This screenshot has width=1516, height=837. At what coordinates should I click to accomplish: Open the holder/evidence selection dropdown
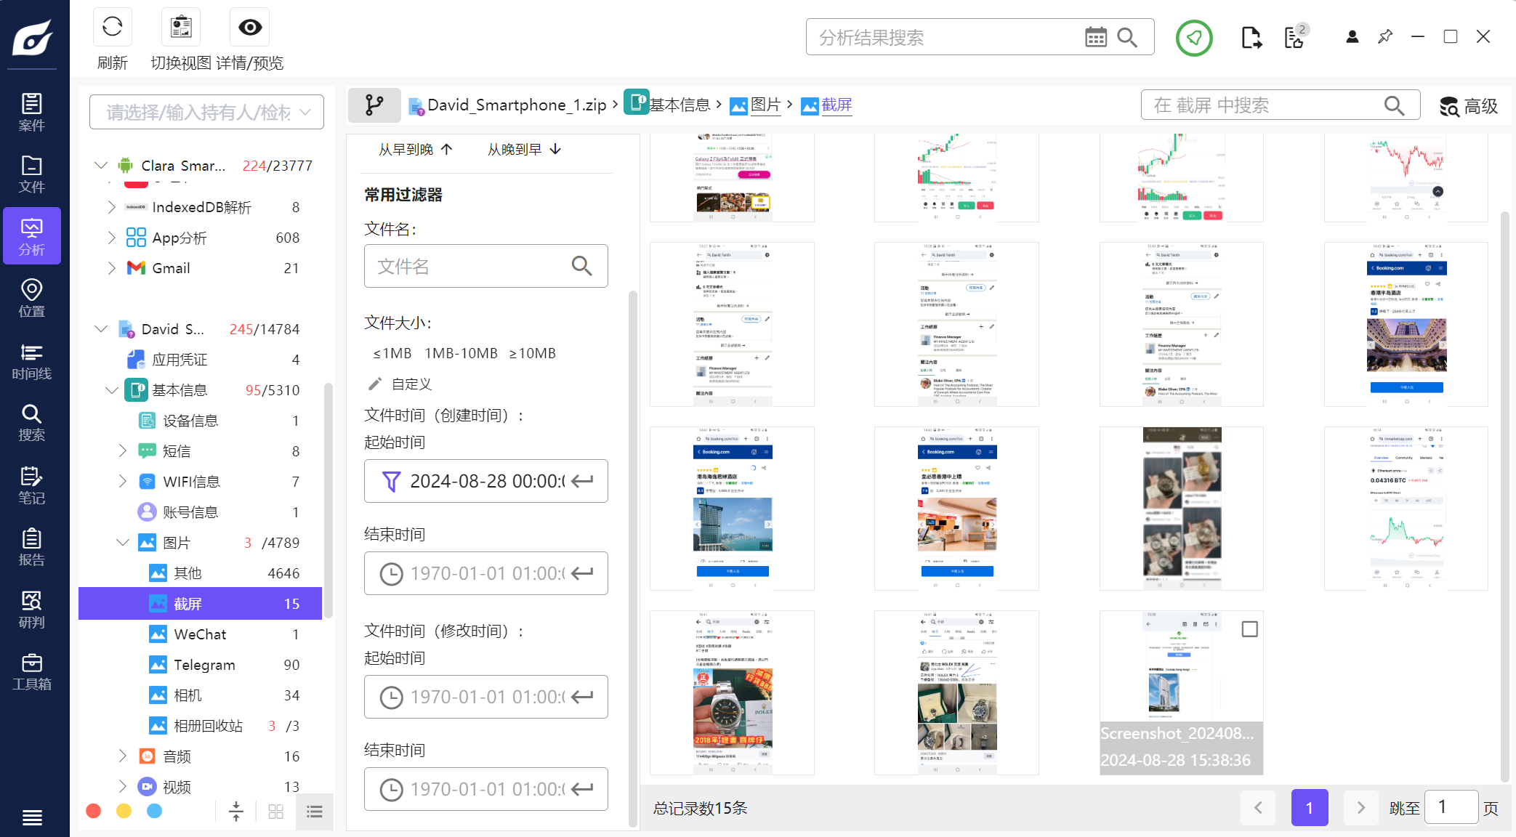pos(206,112)
